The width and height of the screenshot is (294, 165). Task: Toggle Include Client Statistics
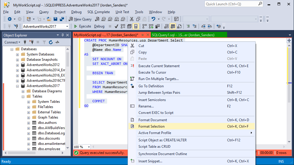pos(158,26)
